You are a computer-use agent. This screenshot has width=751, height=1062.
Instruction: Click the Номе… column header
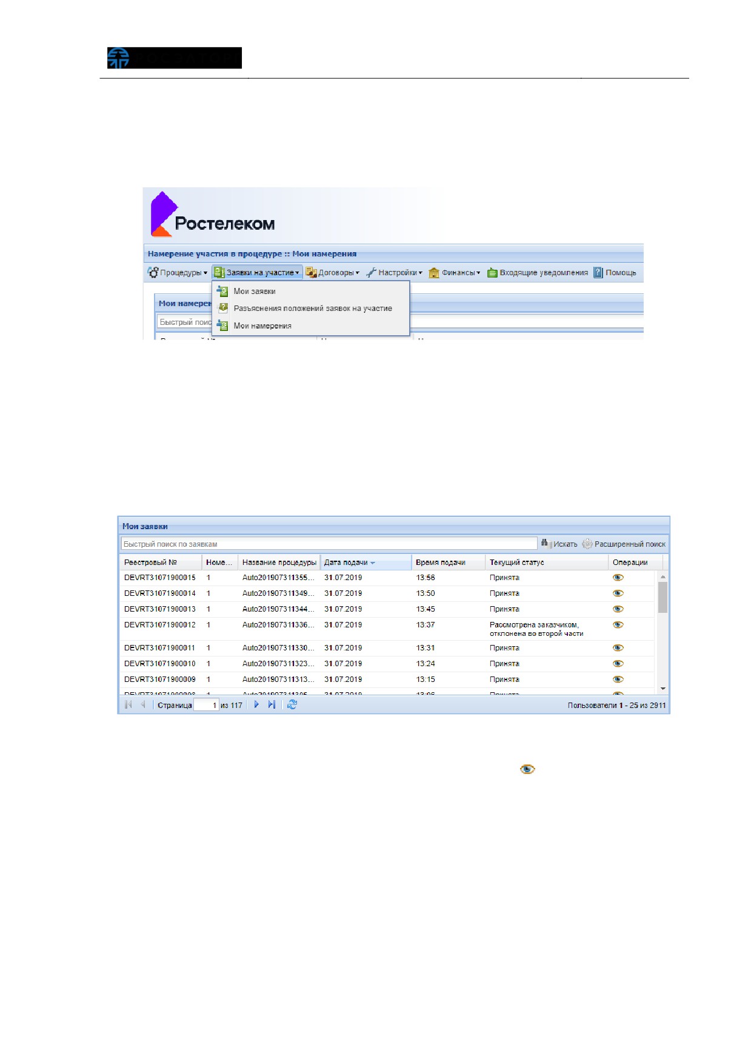pyautogui.click(x=220, y=563)
